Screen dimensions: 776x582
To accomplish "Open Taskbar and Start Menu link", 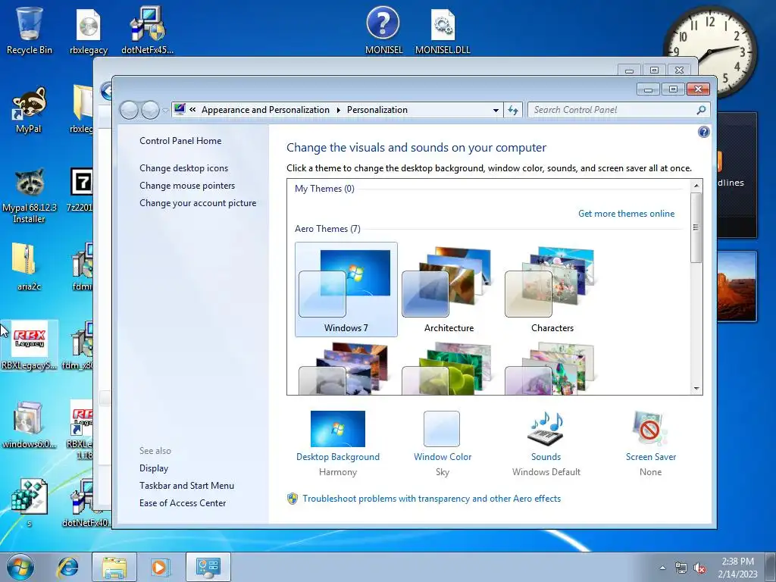I will (186, 486).
